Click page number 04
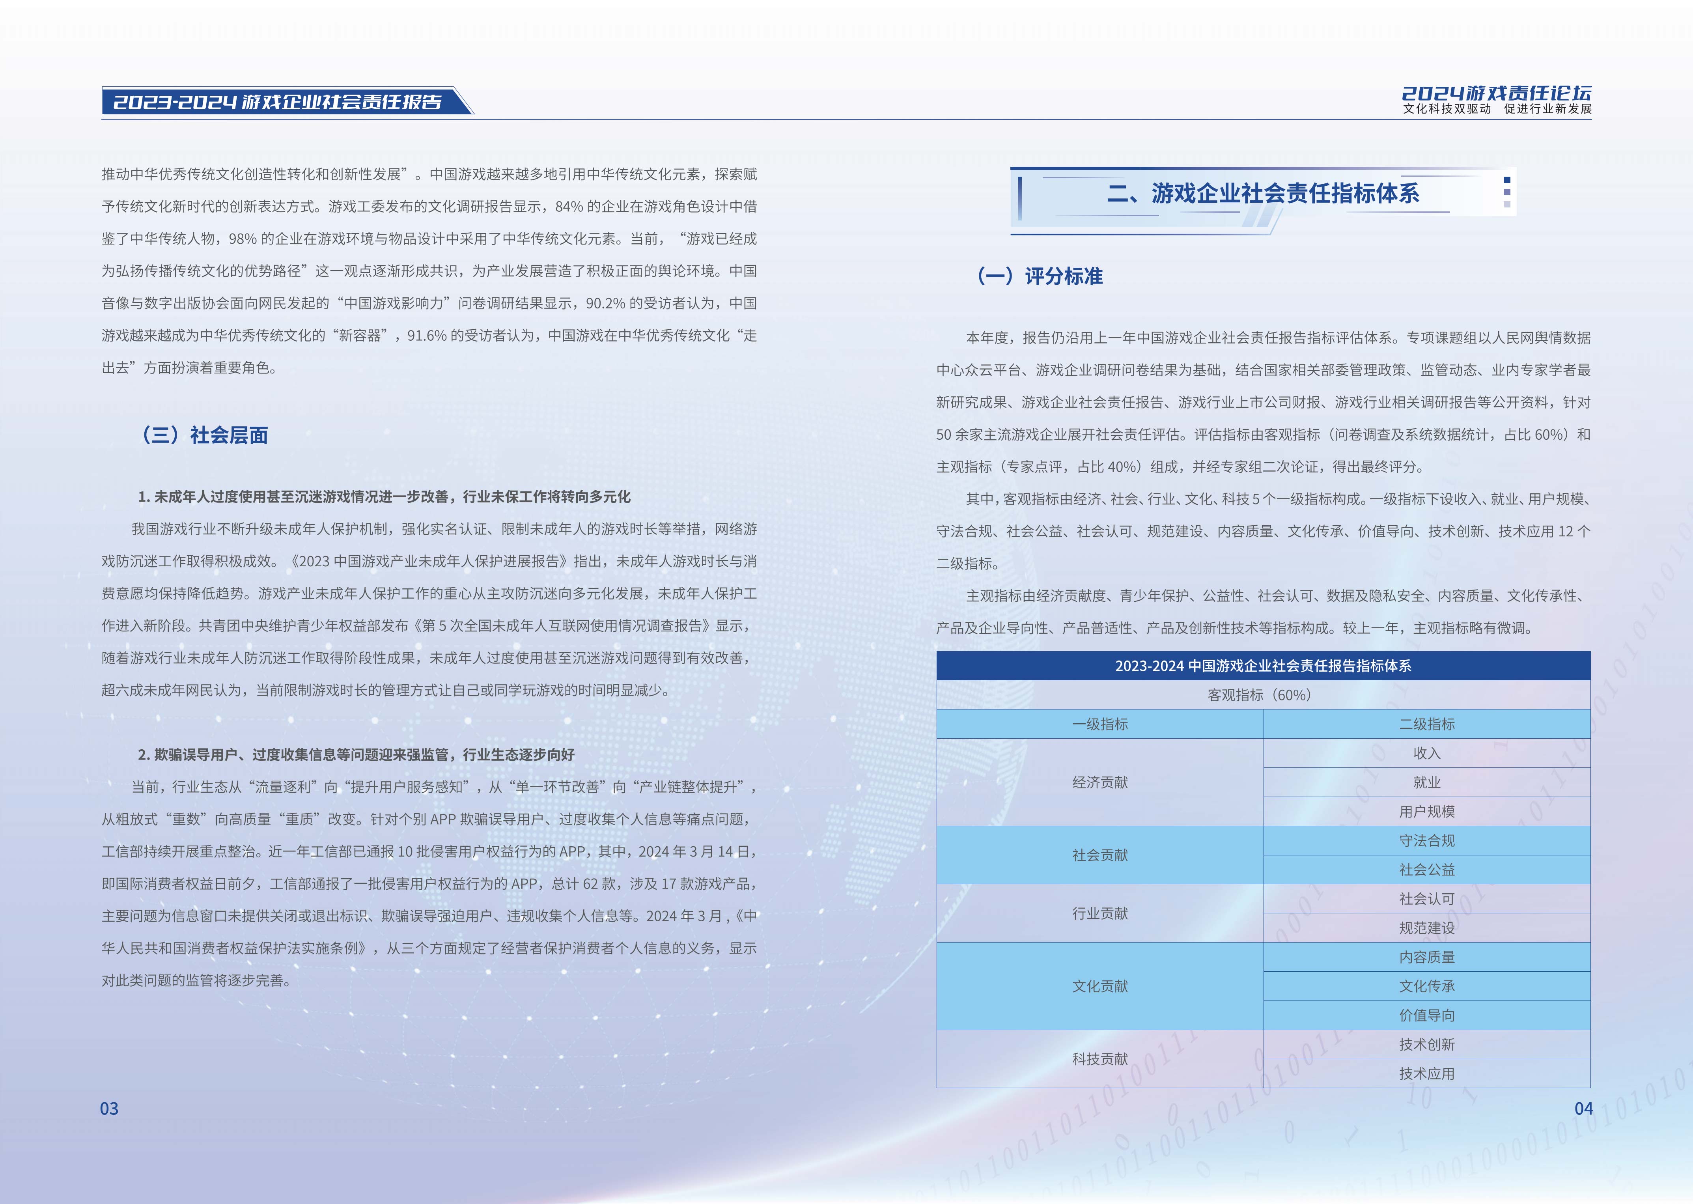 (x=1583, y=1108)
